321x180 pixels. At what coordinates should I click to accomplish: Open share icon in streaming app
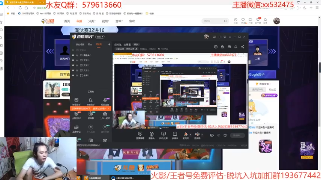tap(243, 47)
